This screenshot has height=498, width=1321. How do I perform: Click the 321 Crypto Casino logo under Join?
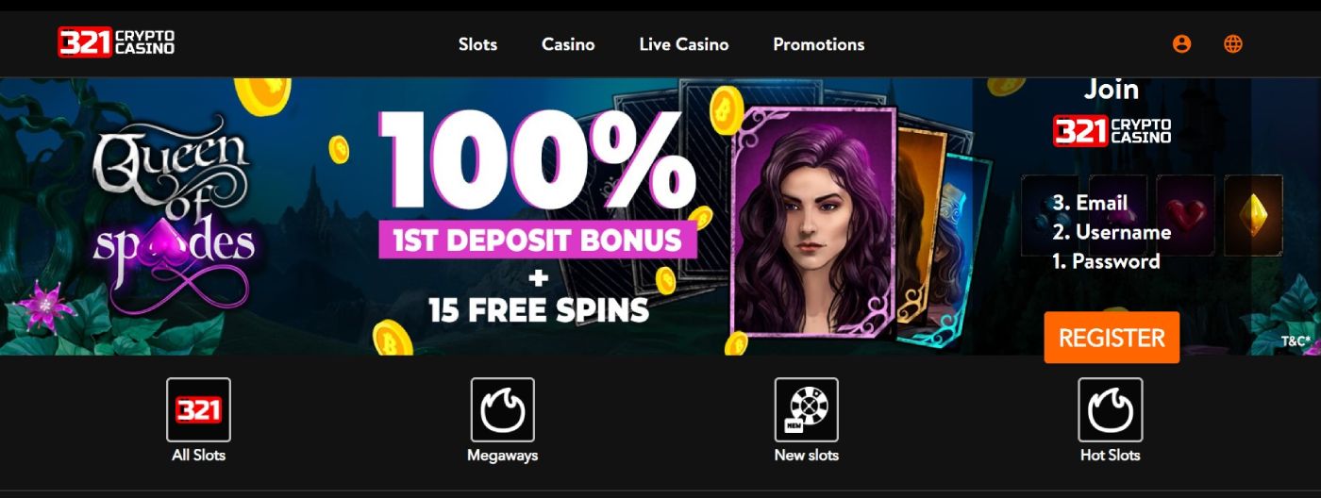[1112, 131]
